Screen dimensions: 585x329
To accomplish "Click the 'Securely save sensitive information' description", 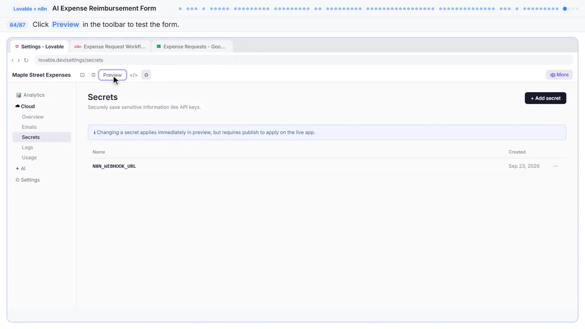I will (x=144, y=107).
